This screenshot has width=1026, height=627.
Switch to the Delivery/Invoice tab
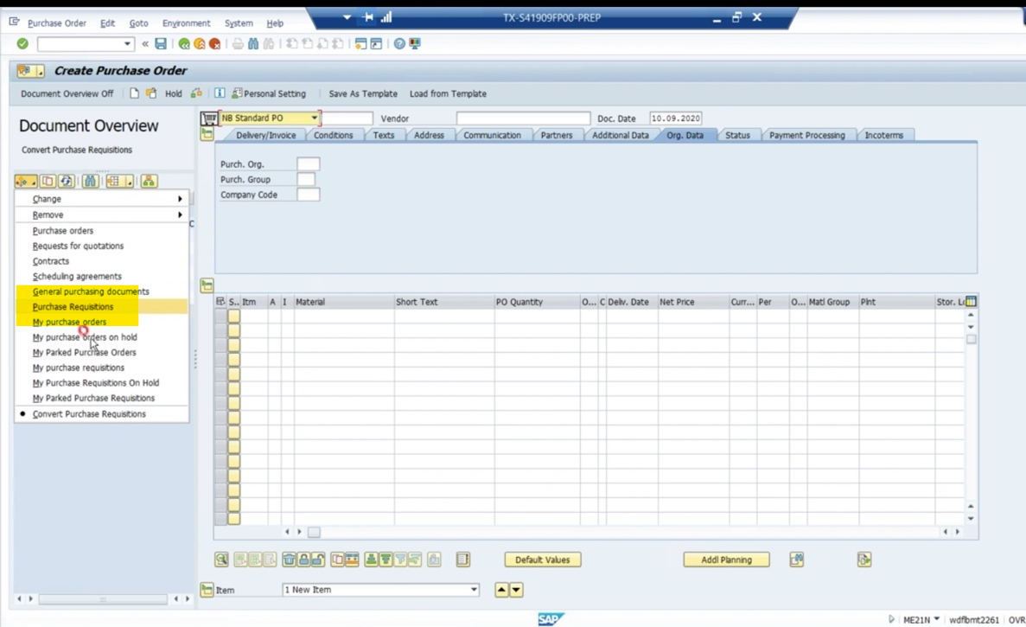tap(265, 135)
